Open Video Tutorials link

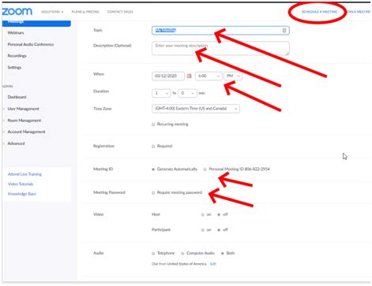pyautogui.click(x=21, y=184)
